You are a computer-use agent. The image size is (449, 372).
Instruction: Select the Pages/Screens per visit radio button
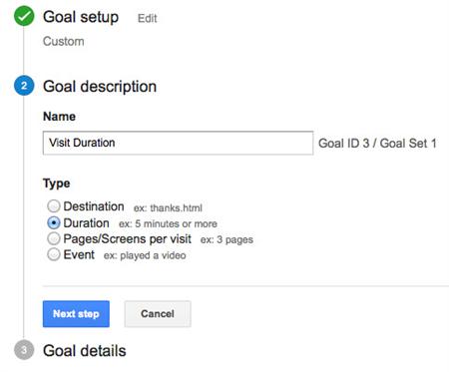pyautogui.click(x=54, y=238)
